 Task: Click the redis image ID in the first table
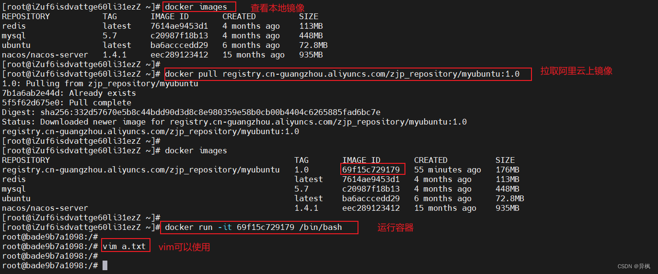click(179, 26)
